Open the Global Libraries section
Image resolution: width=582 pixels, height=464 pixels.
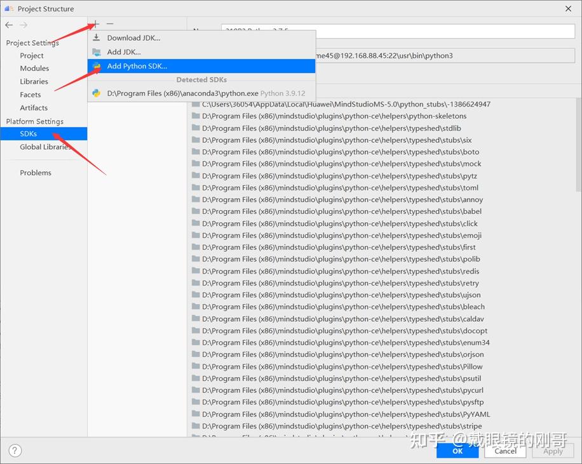46,147
